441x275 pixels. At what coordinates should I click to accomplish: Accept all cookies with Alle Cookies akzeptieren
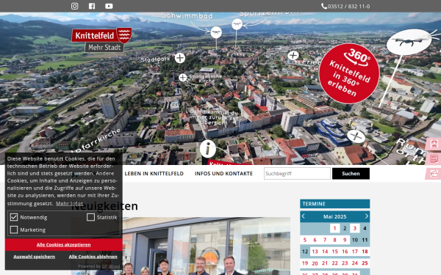click(63, 245)
